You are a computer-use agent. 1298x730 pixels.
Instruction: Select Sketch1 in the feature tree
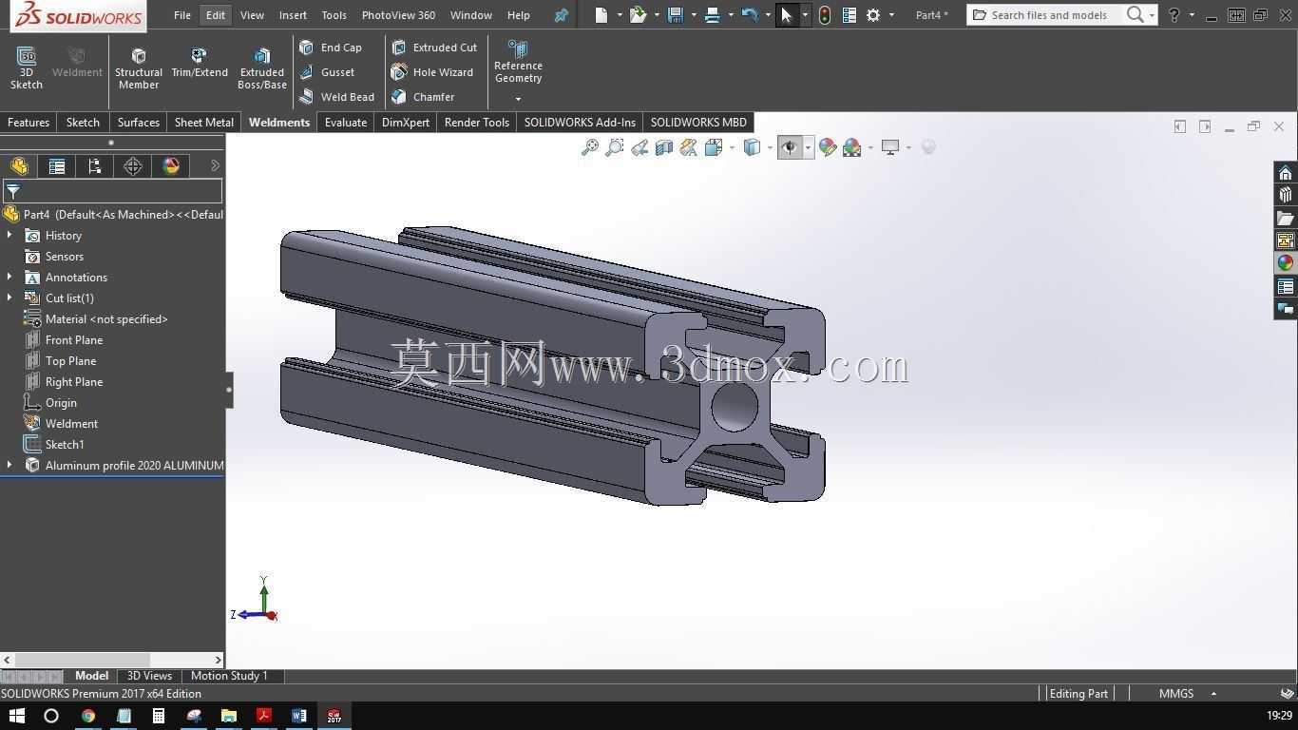[65, 445]
